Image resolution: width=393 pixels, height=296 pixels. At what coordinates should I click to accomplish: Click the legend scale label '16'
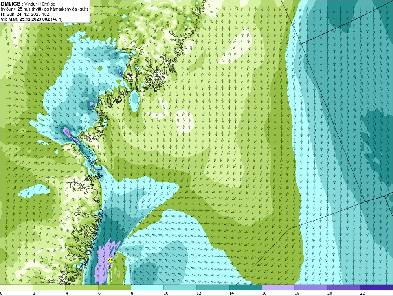[264, 293]
